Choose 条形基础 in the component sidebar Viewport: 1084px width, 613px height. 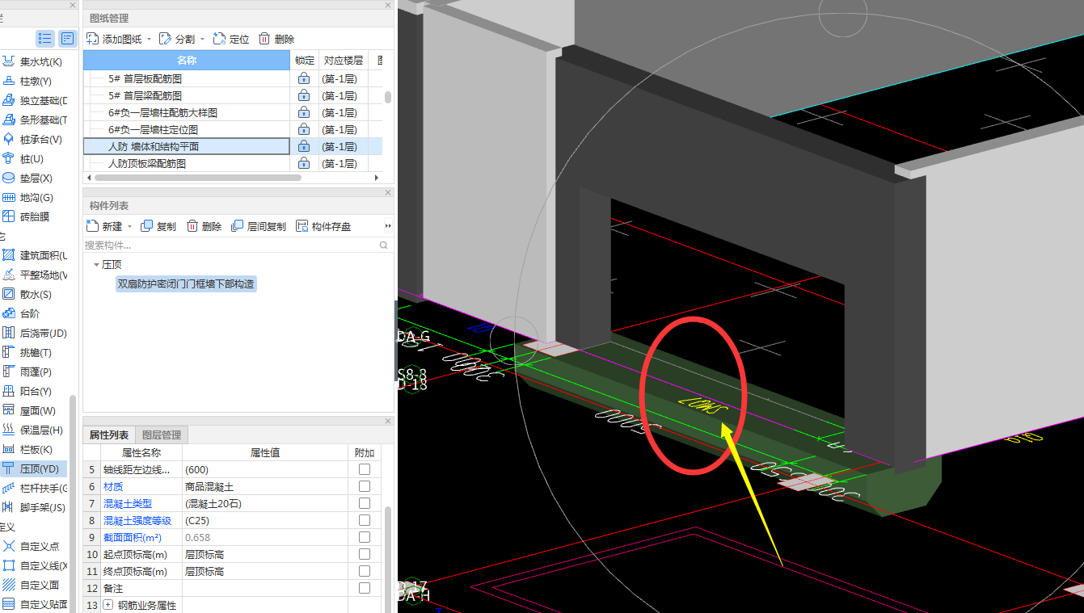click(x=36, y=120)
